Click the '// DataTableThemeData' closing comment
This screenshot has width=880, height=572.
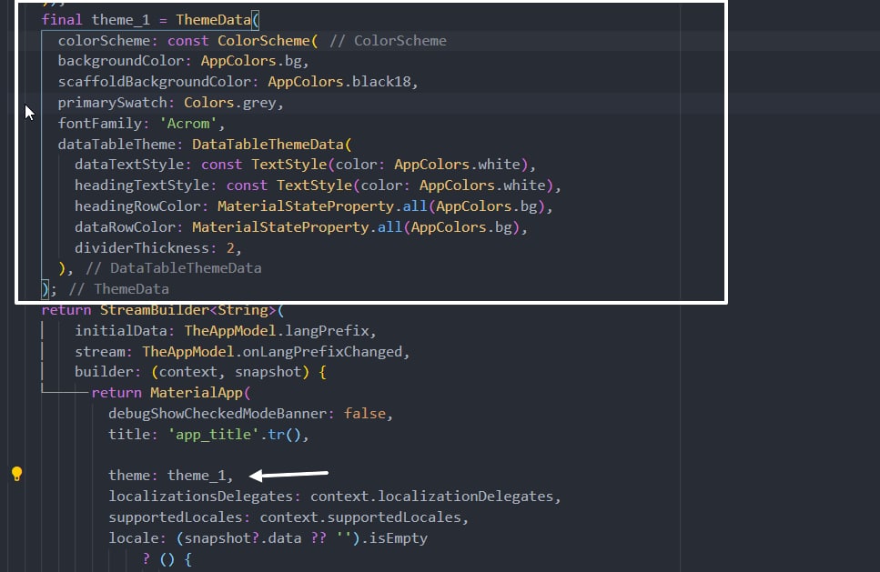tap(174, 268)
